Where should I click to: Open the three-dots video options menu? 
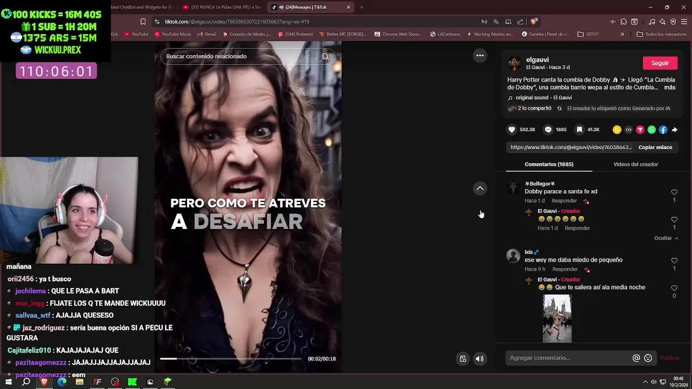point(480,55)
